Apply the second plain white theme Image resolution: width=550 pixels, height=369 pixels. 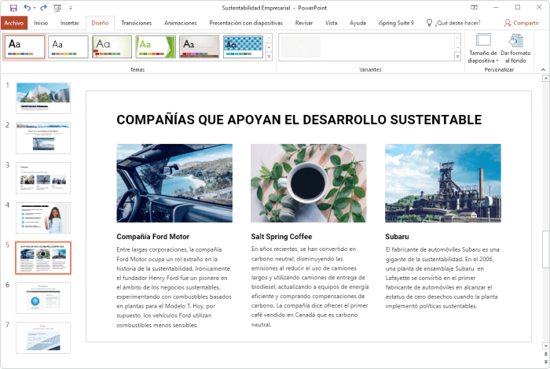(68, 46)
